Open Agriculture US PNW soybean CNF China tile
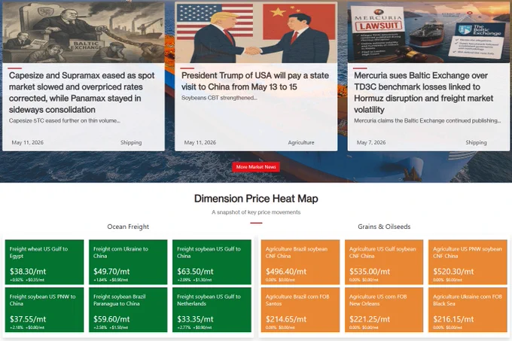512x341 pixels. 468,262
